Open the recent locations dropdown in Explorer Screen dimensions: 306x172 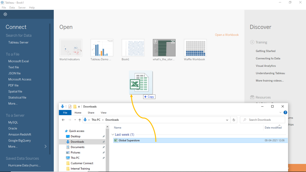coord(75,120)
